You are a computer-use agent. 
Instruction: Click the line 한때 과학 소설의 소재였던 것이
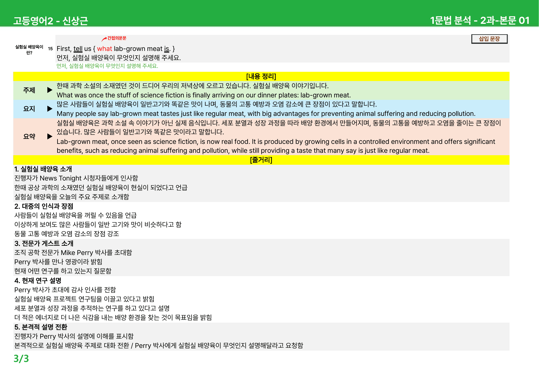(192, 86)
